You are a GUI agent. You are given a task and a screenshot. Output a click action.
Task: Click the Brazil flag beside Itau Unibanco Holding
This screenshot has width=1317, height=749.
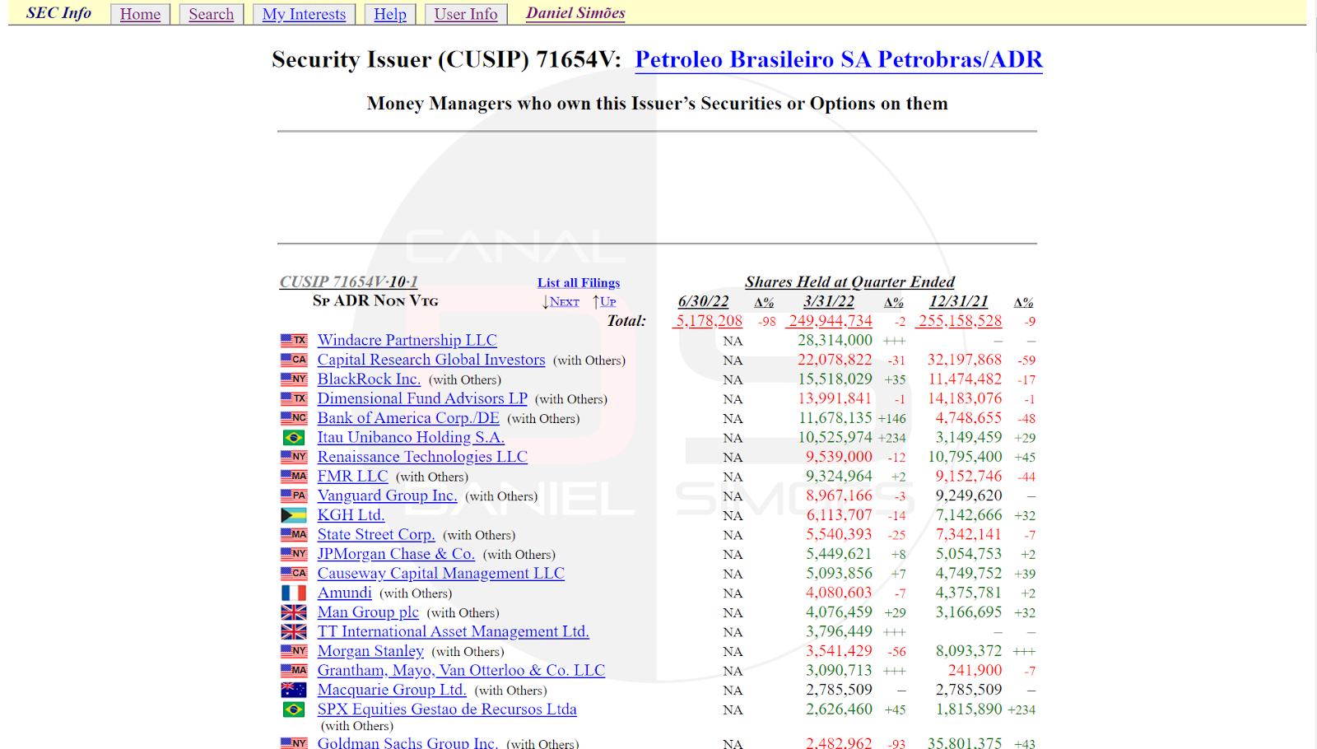(x=294, y=437)
